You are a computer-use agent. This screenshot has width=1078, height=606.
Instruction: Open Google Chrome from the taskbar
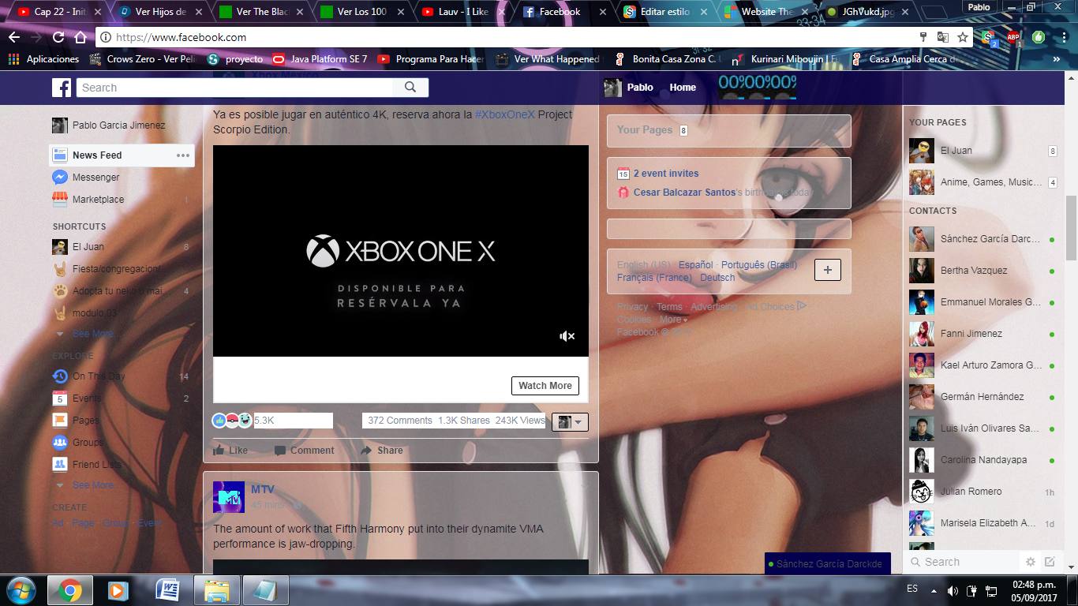(69, 590)
